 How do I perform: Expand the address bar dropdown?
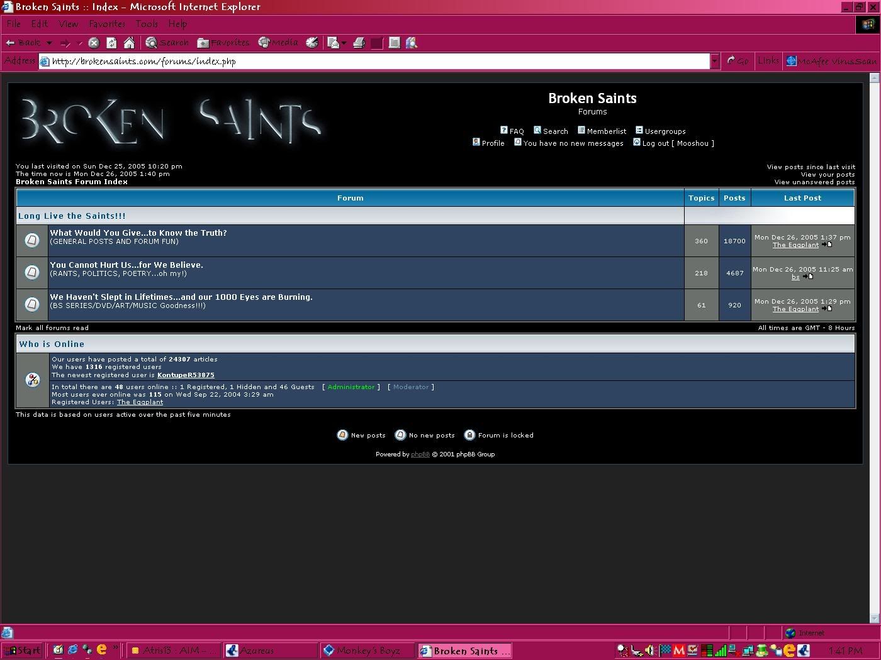[x=715, y=61]
